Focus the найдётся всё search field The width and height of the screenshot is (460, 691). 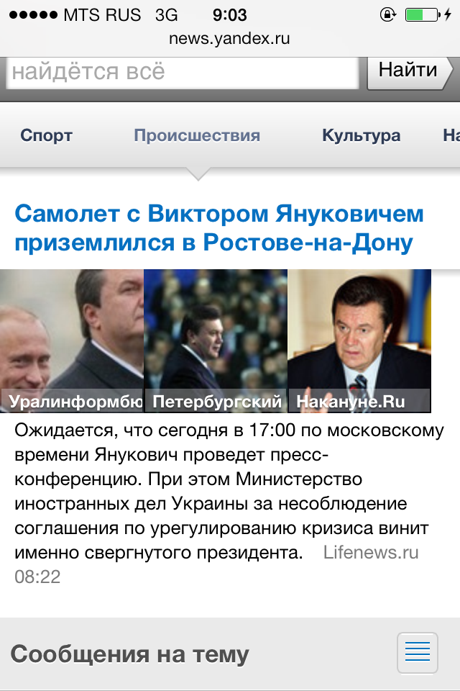click(183, 72)
